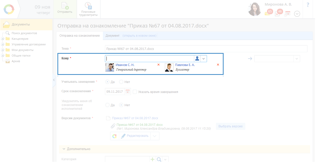The width and height of the screenshot is (316, 162).
Task: Open Плановые трудозатраты from the toolbar
Action: (88, 9)
